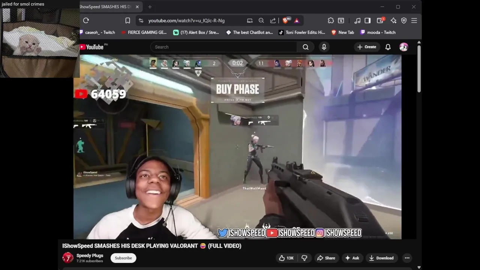Click the youtube.com address bar

tap(186, 21)
